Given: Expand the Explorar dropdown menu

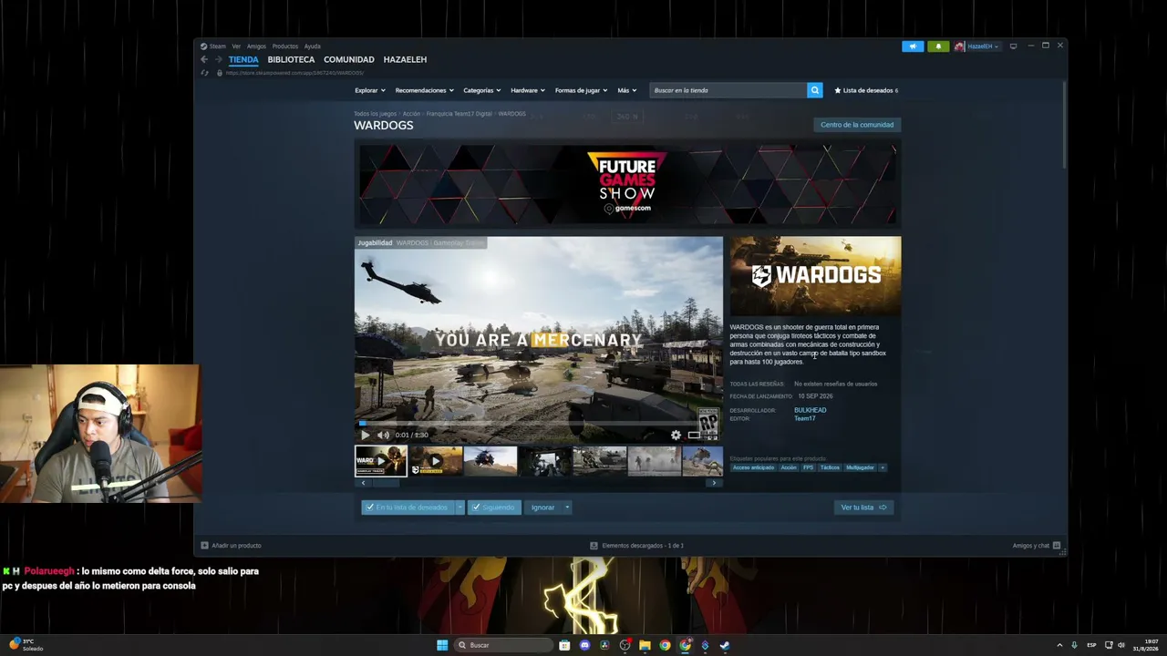Looking at the screenshot, I should (x=370, y=90).
